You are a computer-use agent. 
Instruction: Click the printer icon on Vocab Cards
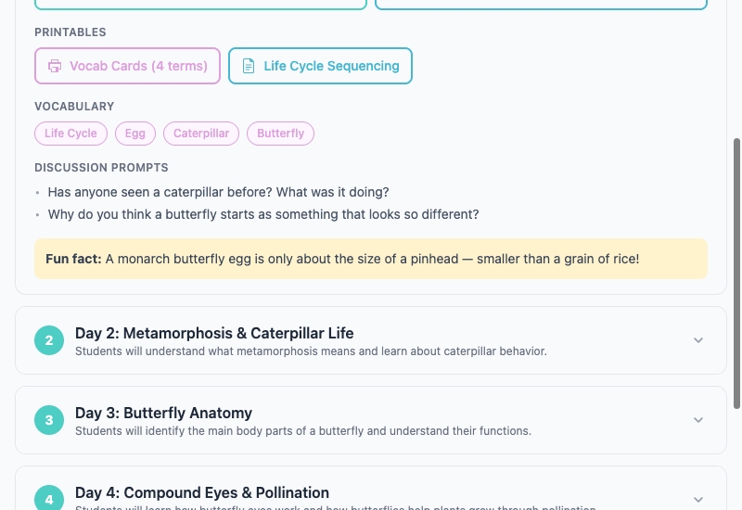coord(55,66)
